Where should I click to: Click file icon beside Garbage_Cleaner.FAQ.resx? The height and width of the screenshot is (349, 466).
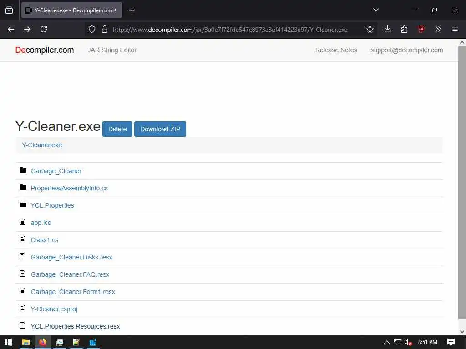(23, 273)
